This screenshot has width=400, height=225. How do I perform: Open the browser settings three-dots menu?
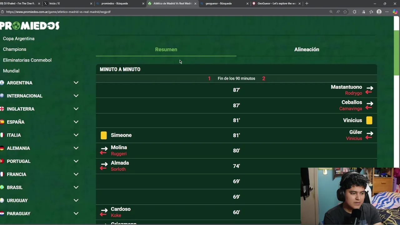(387, 12)
